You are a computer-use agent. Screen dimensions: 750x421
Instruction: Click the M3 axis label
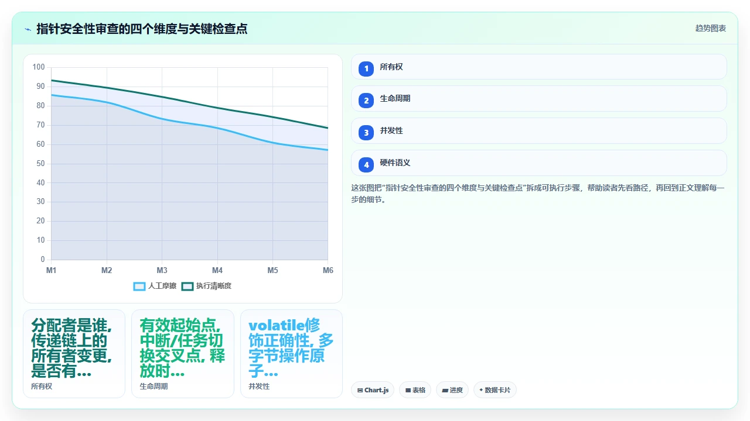(x=162, y=270)
